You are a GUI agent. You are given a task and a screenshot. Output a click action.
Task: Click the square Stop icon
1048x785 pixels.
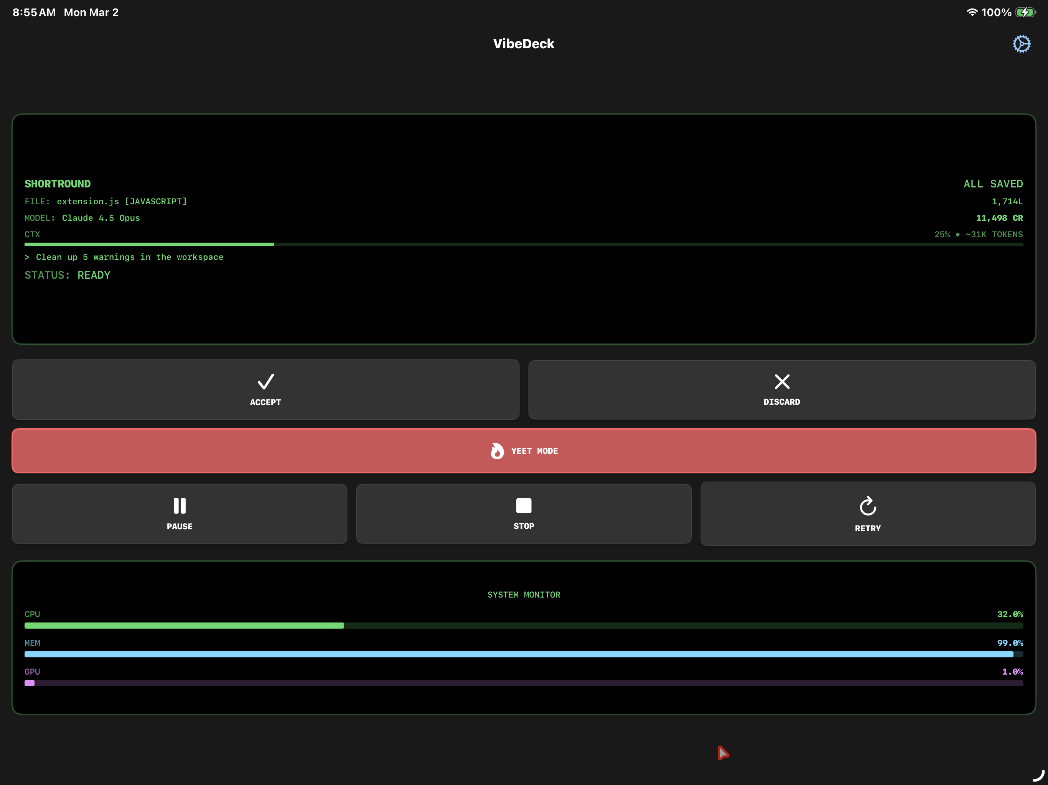524,506
